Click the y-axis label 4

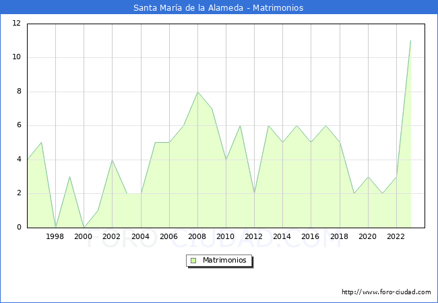tap(19, 160)
